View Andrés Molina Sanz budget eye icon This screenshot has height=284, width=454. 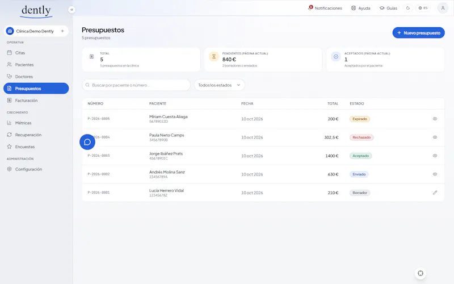(x=435, y=174)
